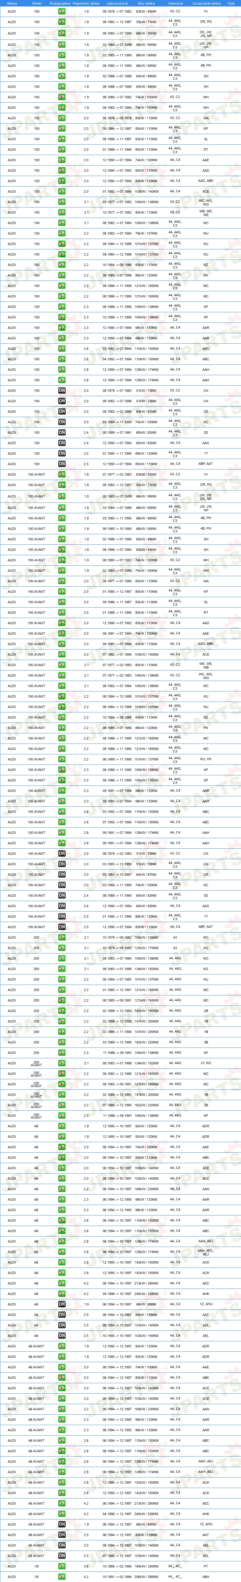The height and width of the screenshot is (1582, 241).
Task: Click PB icon in non-Avant Audi 100 WU row
Action: tap(62, 233)
